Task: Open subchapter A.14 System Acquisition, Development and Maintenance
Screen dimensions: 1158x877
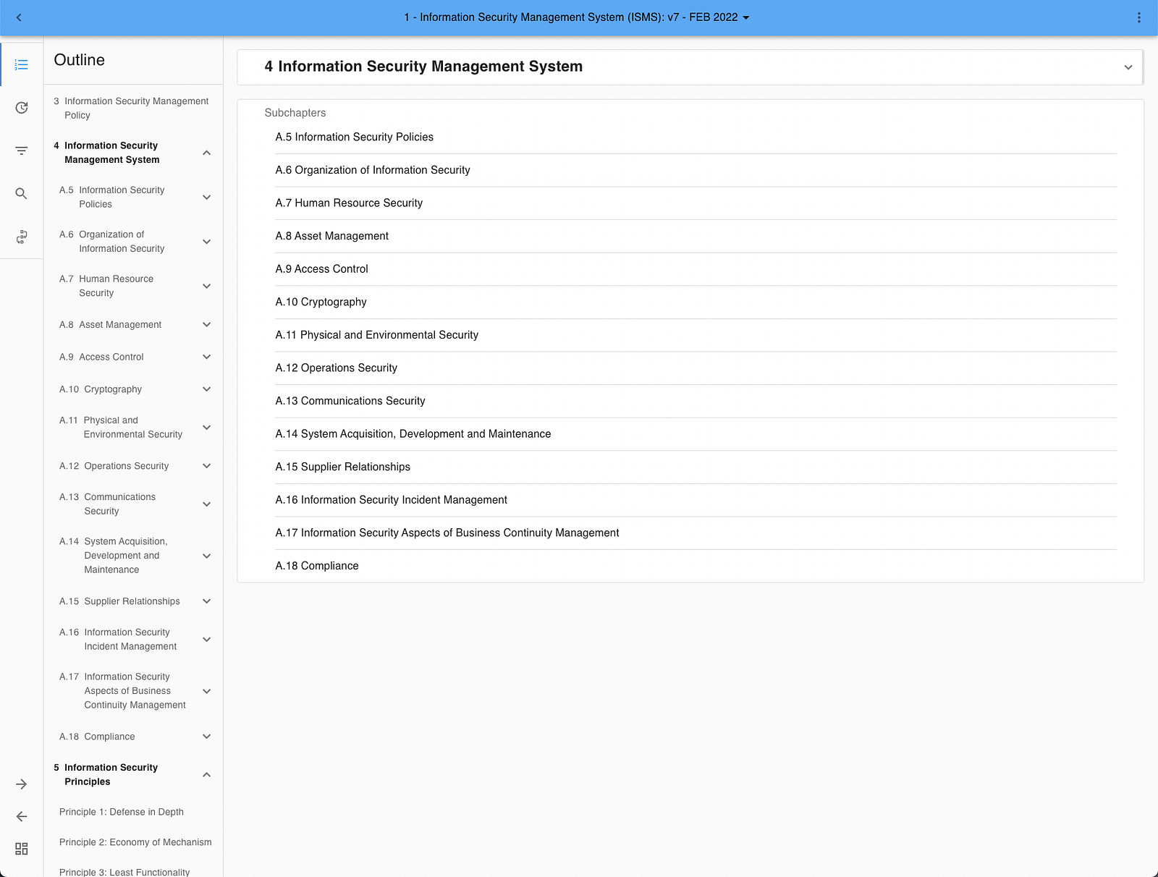Action: 413,434
